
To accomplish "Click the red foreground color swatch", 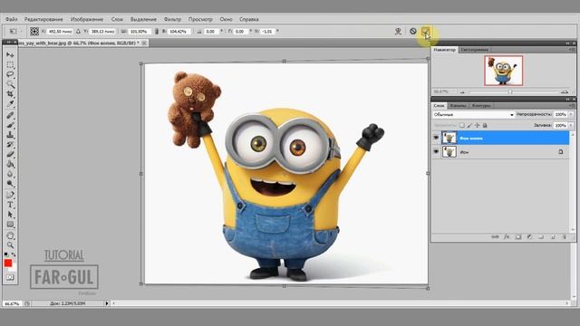I will click(x=8, y=263).
